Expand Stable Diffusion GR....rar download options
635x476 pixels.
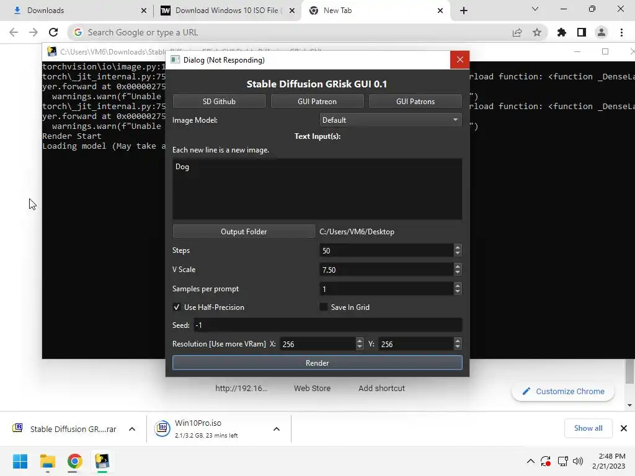pos(132,429)
